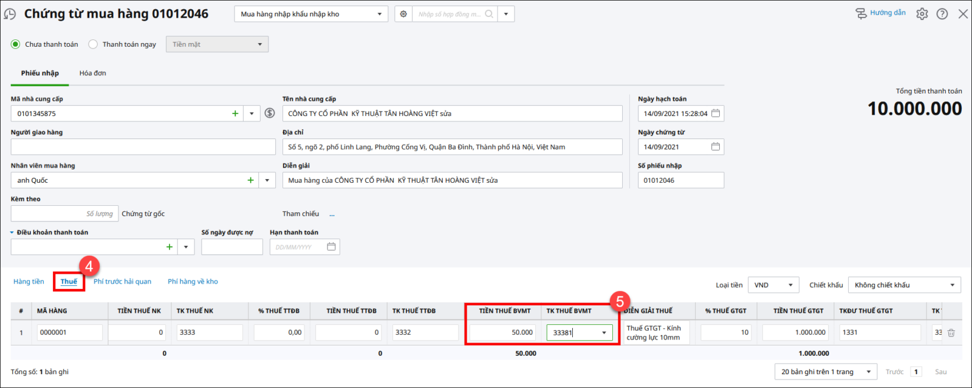This screenshot has height=388, width=972.
Task: Select Chưa thanh toán radio option
Action: [16, 44]
